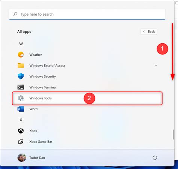Launch the Windows Terminal icon
Image resolution: width=178 pixels, height=169 pixels.
(21, 87)
